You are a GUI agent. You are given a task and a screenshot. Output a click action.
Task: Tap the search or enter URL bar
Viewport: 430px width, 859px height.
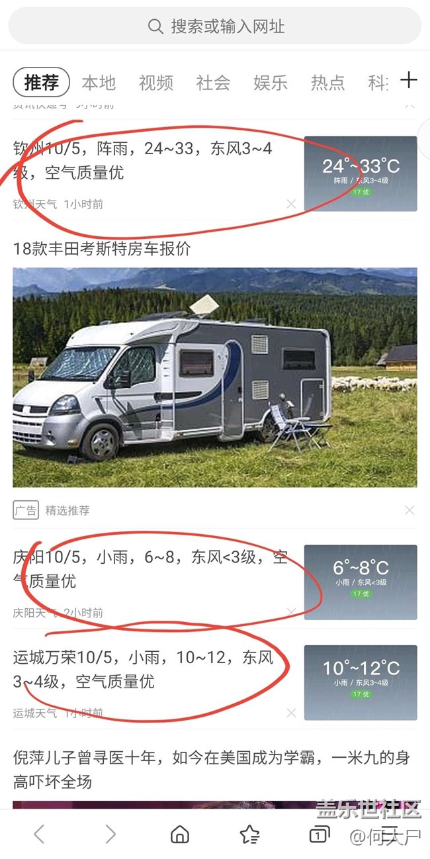click(x=215, y=26)
